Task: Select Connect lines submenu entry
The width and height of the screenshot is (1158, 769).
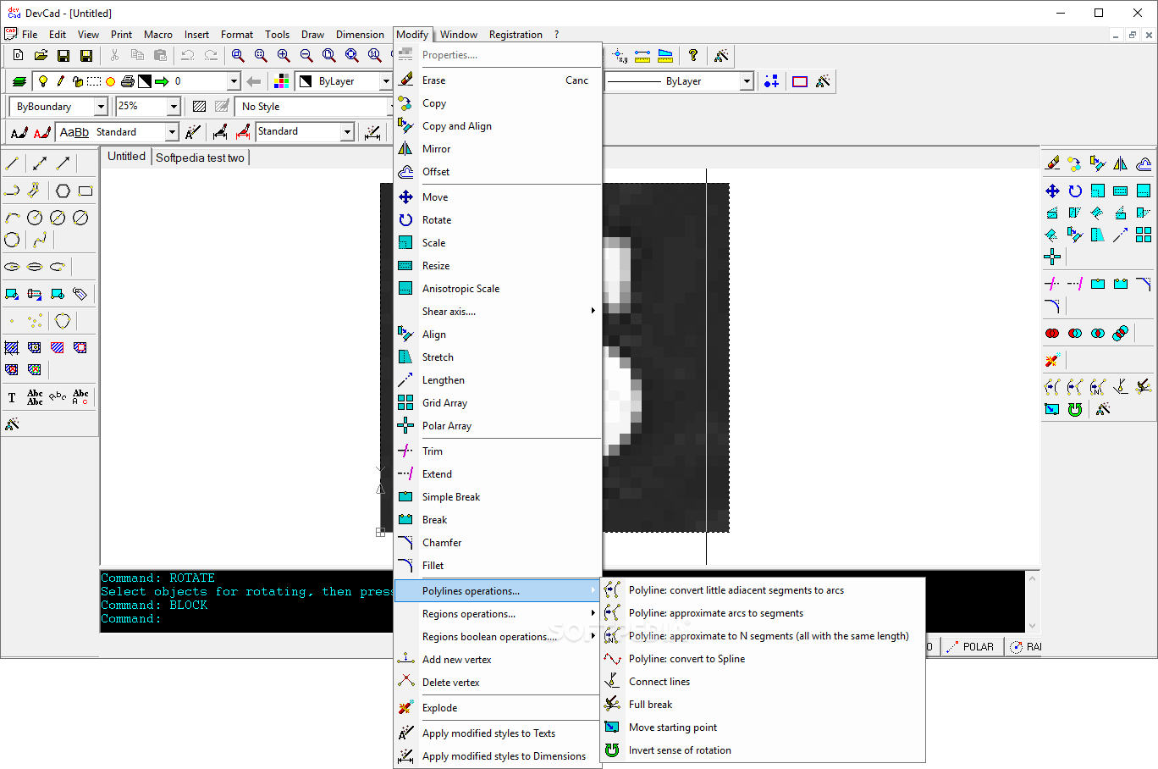Action: 763,682
